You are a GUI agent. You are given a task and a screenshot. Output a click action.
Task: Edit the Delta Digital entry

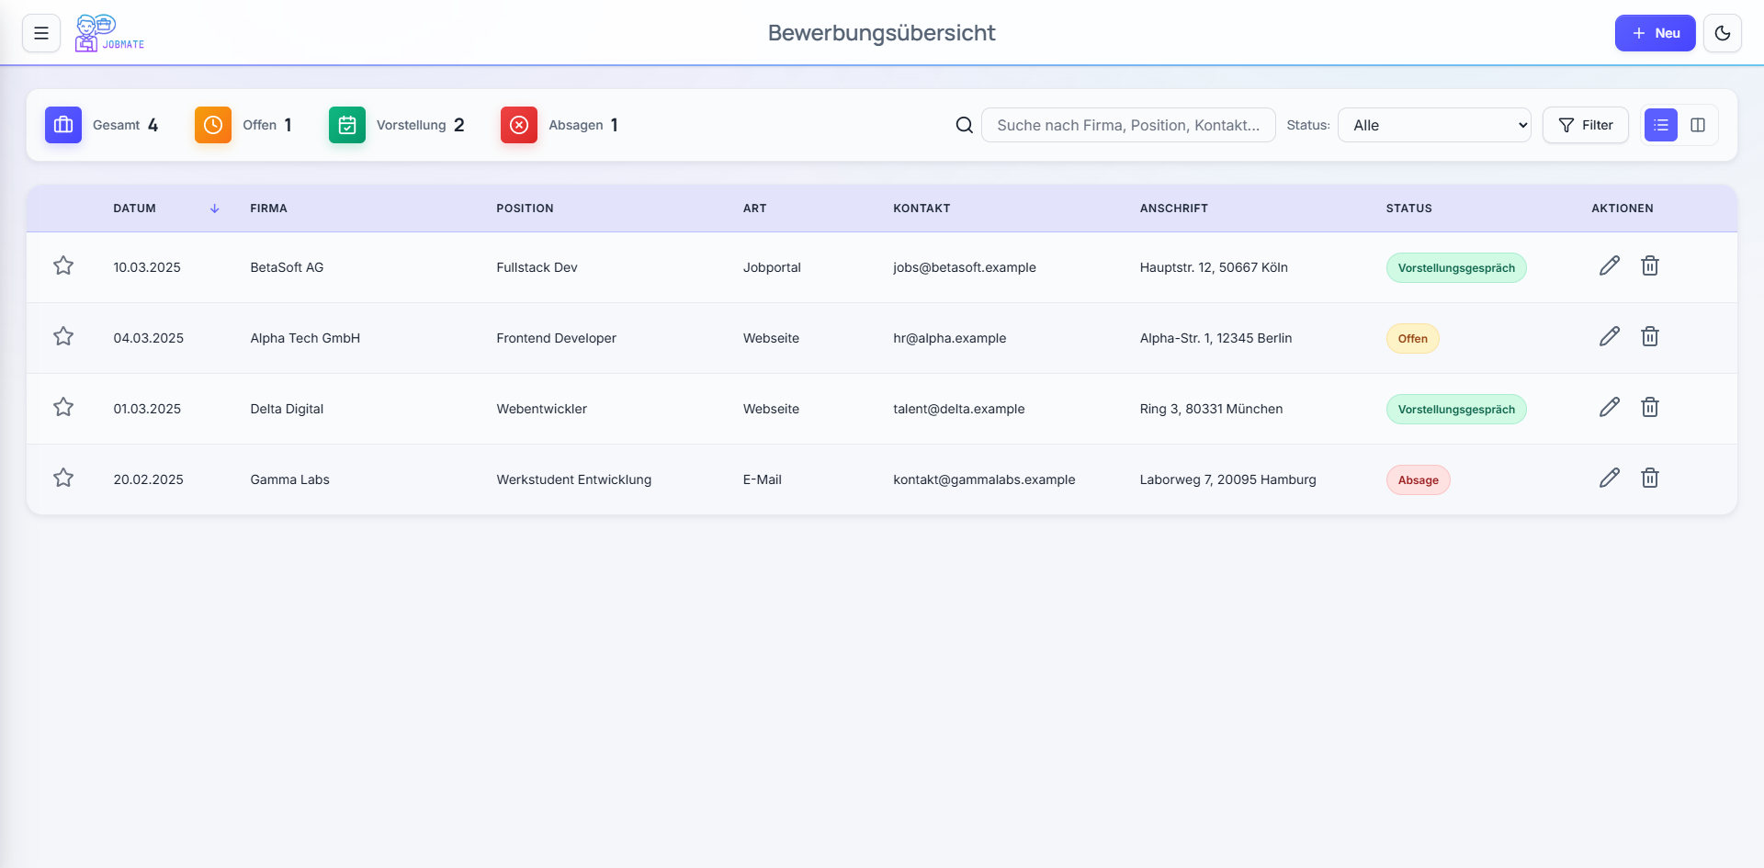pos(1609,408)
